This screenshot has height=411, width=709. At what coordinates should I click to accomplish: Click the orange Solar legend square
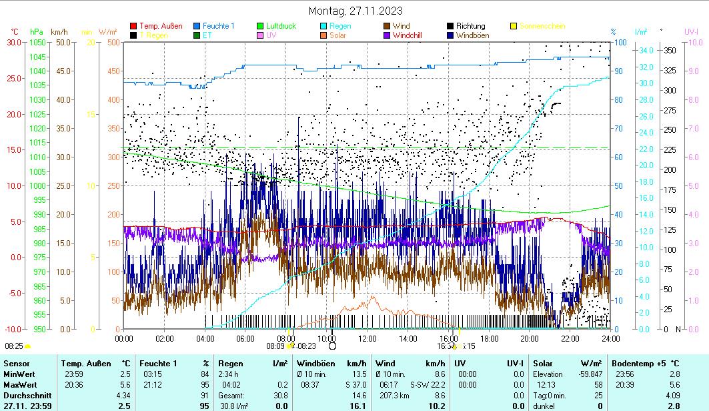(323, 35)
